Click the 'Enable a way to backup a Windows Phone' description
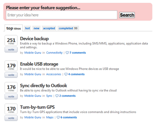 click(84, 45)
